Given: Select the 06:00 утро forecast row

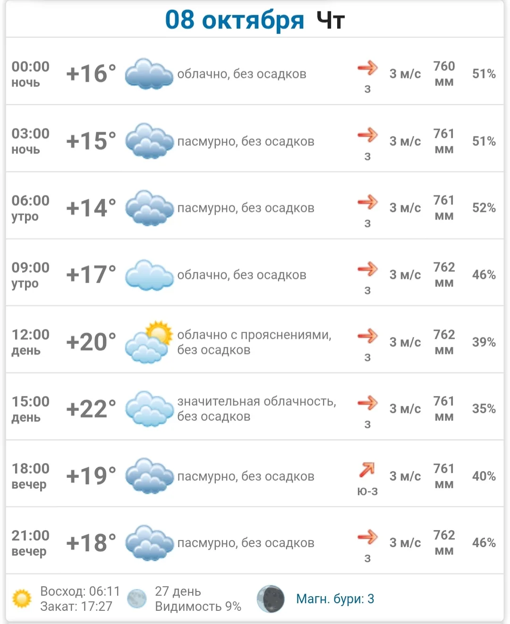Looking at the screenshot, I should [x=255, y=206].
